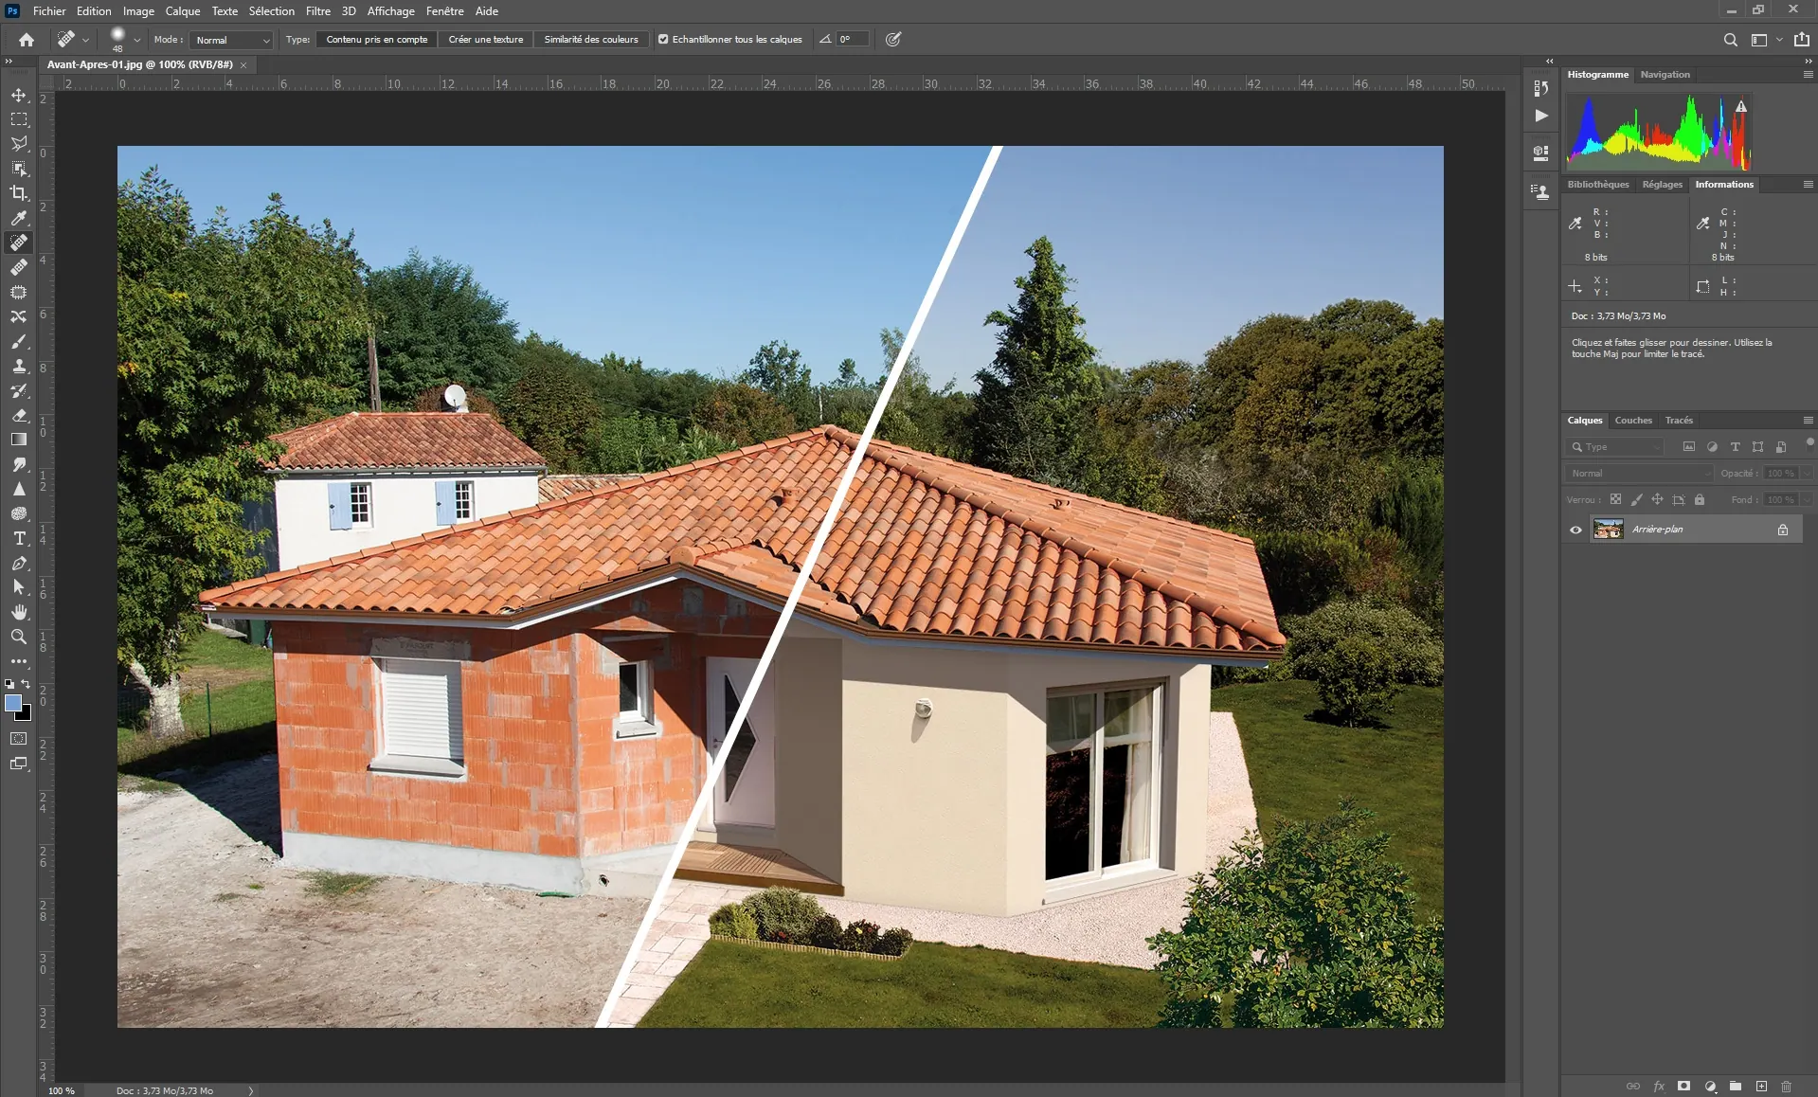Choose the Brush tool
Image resolution: width=1818 pixels, height=1097 pixels.
[19, 341]
